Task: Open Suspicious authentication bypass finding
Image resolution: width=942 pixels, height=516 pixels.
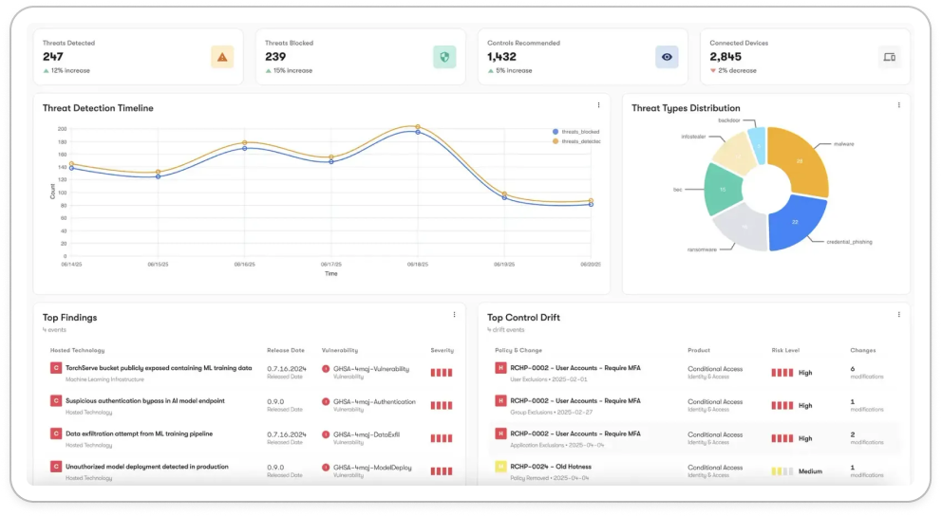Action: coord(145,401)
